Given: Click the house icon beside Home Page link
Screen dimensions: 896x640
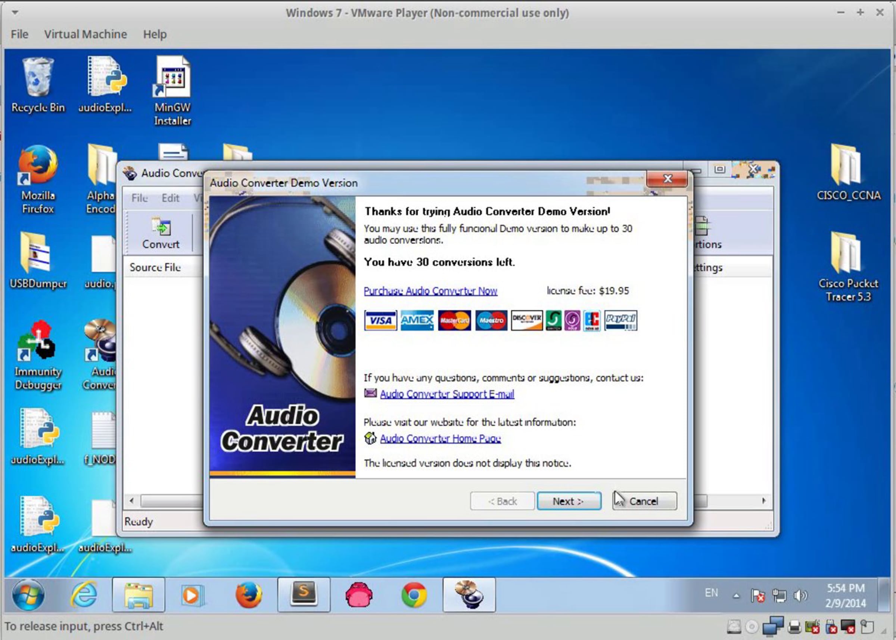Looking at the screenshot, I should (x=370, y=438).
